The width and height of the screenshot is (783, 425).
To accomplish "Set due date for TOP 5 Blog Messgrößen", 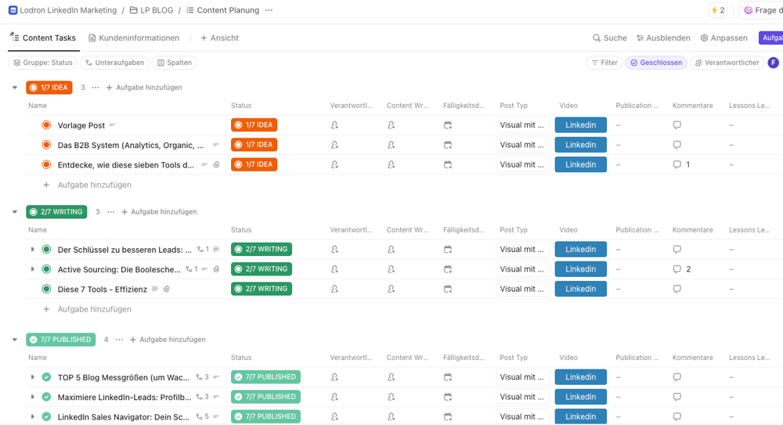I will pos(448,377).
